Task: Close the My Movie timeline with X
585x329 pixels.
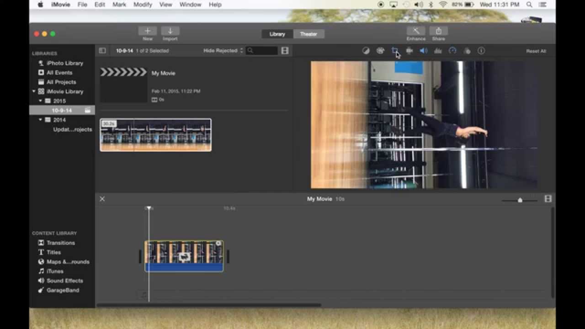Action: click(x=102, y=199)
